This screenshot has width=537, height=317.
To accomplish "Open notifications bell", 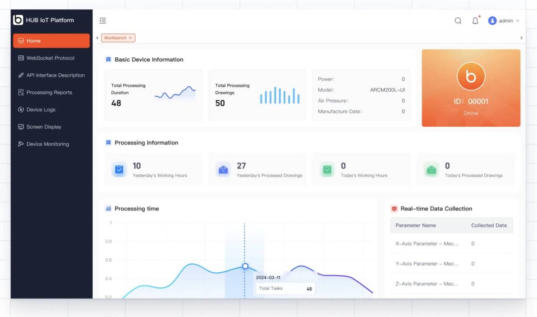I will [x=475, y=21].
